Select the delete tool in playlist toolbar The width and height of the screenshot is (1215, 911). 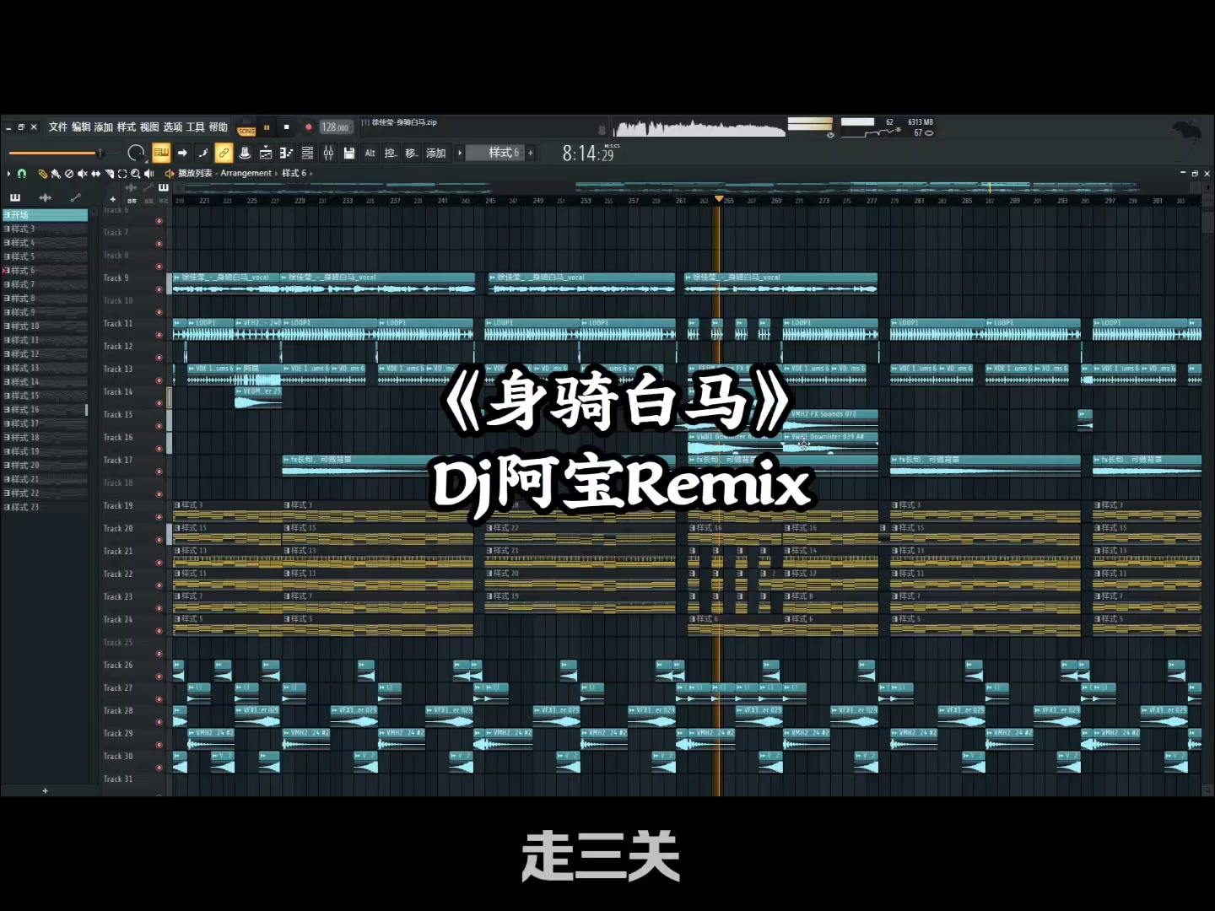point(69,174)
